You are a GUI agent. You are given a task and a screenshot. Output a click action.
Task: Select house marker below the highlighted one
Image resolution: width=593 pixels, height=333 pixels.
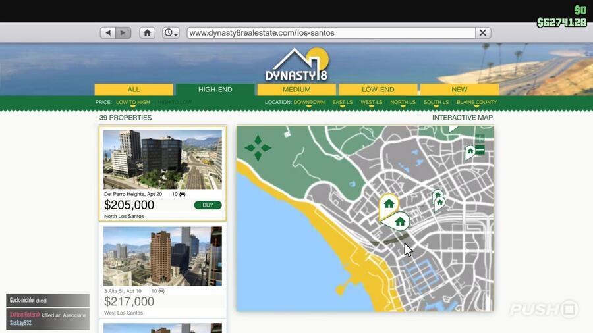(x=399, y=222)
